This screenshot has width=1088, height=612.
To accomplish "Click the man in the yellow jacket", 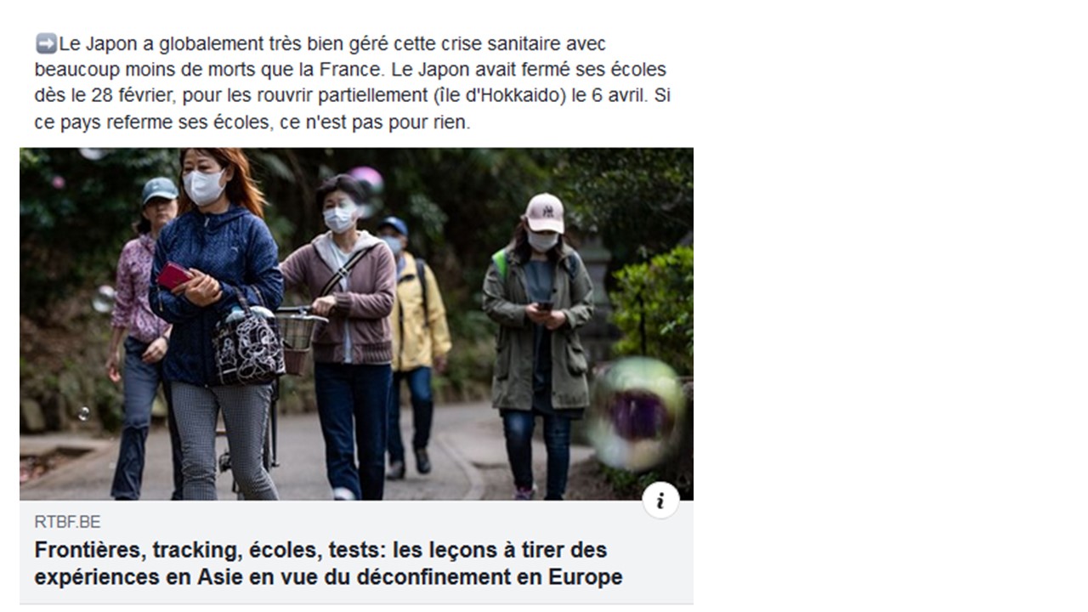I will coord(413,340).
